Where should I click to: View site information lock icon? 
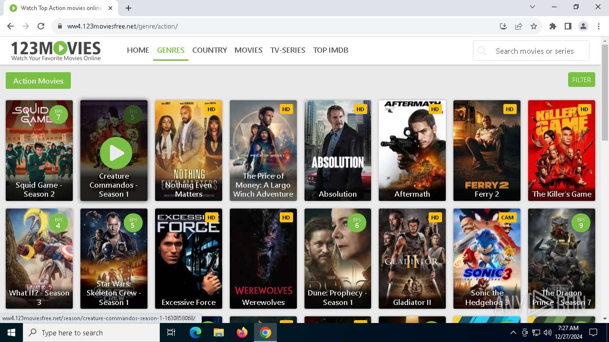point(60,26)
